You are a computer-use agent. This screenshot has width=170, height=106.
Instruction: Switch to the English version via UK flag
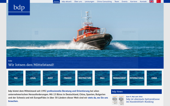point(151,1)
